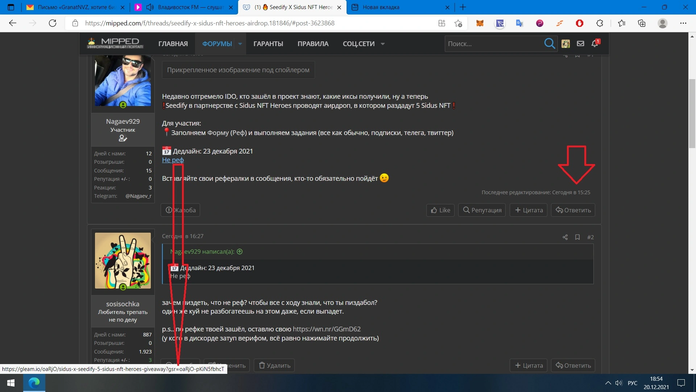Open Репутация for the first post
Image resolution: width=696 pixels, height=392 pixels.
[x=482, y=210]
